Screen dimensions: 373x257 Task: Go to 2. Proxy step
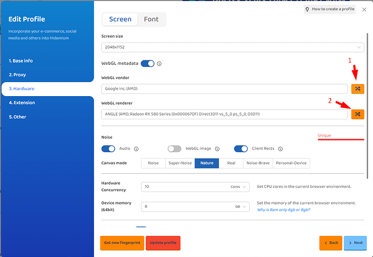pyautogui.click(x=17, y=75)
